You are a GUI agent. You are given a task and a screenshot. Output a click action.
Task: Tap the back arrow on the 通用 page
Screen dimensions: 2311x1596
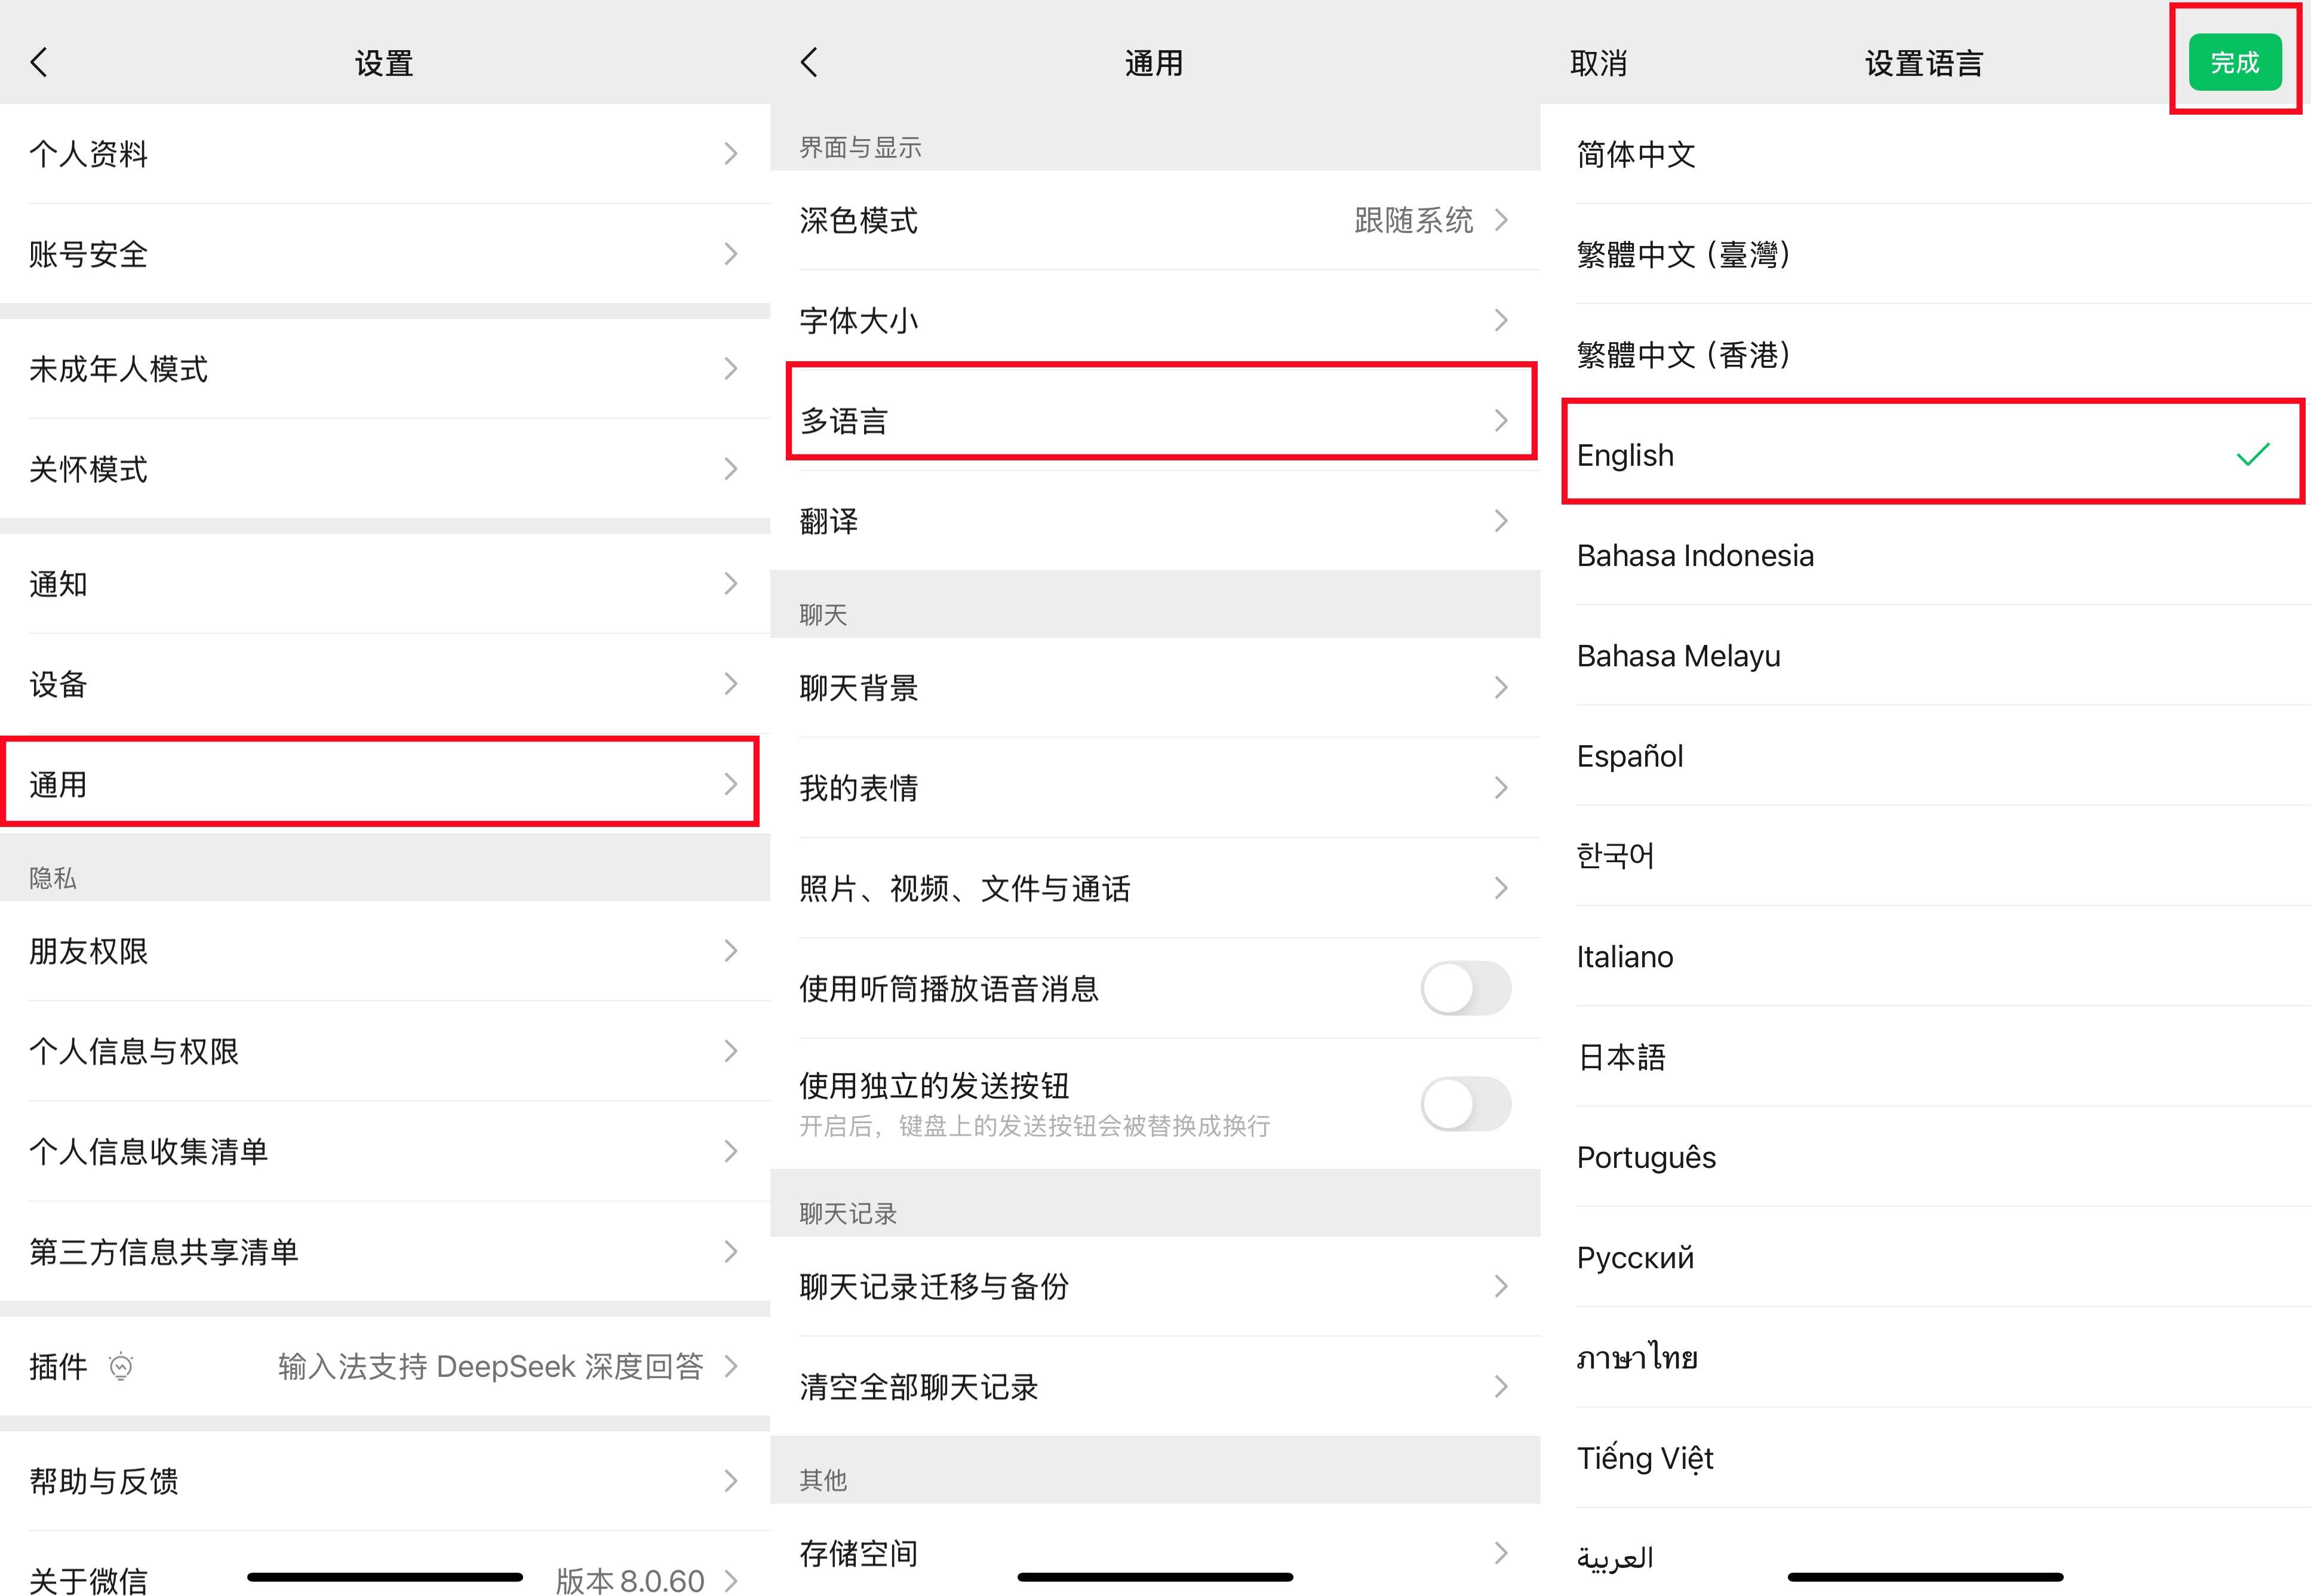[808, 61]
